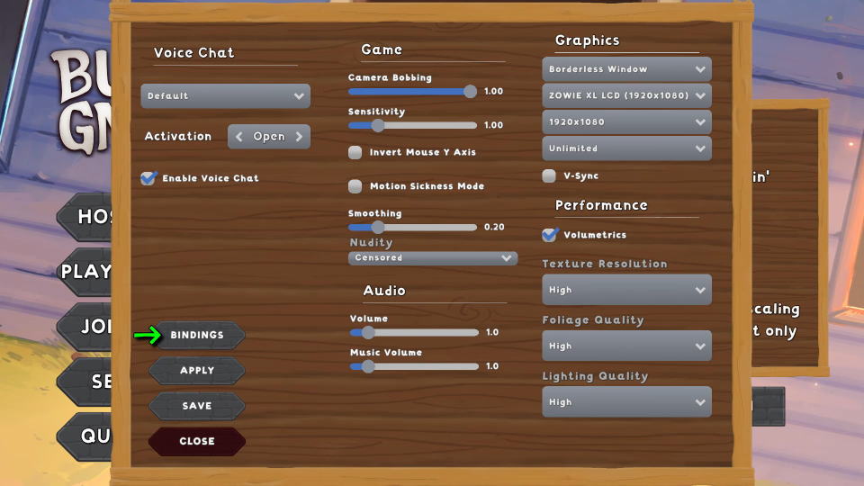Open the 1920x1080 resolution dropdown
Viewport: 864px width, 486px height.
click(x=626, y=121)
